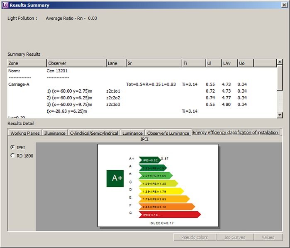The image size is (290, 248).
Task: Click the Pseudo colors button
Action: [195, 237]
